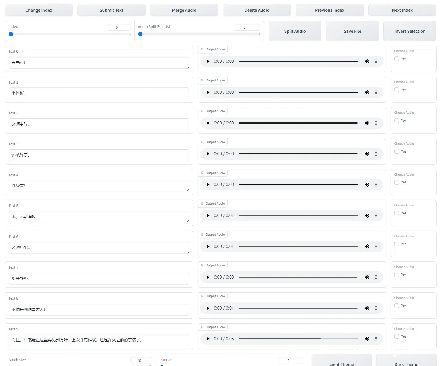Go to Previous Index
Screen dimensions: 440x366
click(x=329, y=10)
